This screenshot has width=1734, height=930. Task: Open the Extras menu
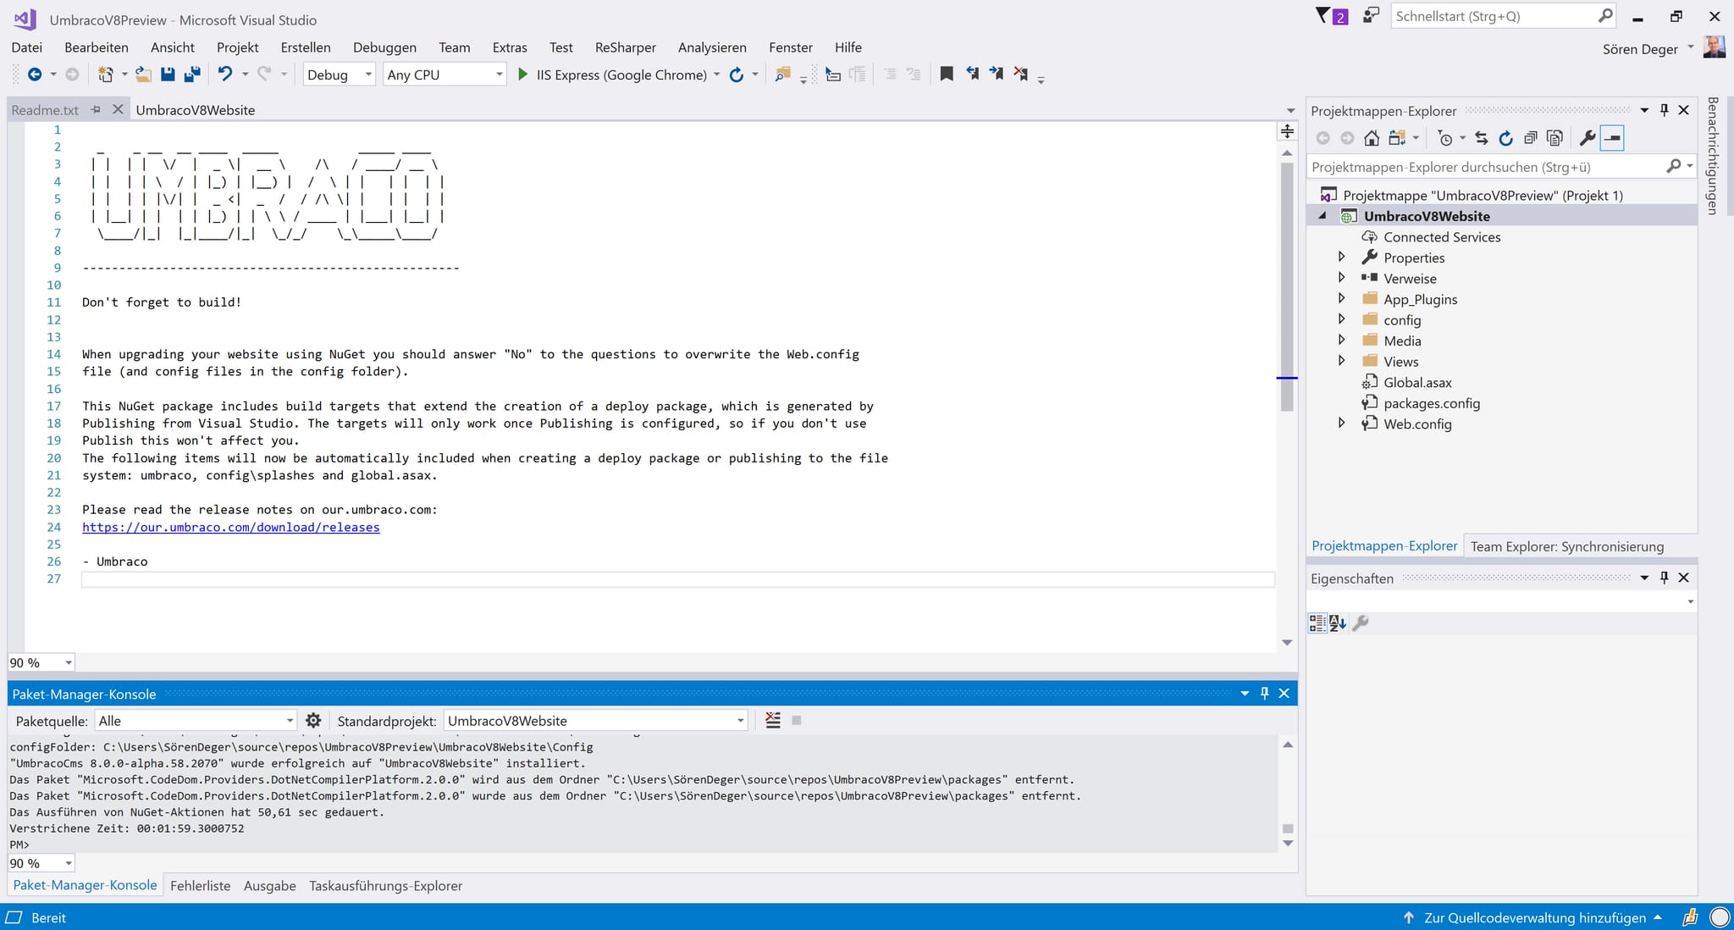[x=510, y=47]
